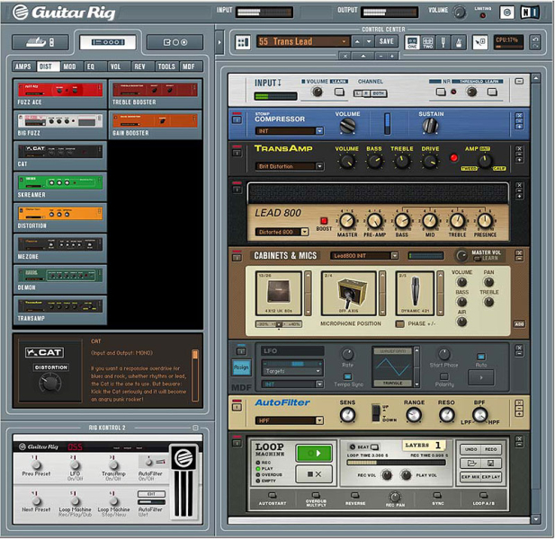555x539 pixels.
Task: Open the tuner fork icon
Action: pos(443,42)
